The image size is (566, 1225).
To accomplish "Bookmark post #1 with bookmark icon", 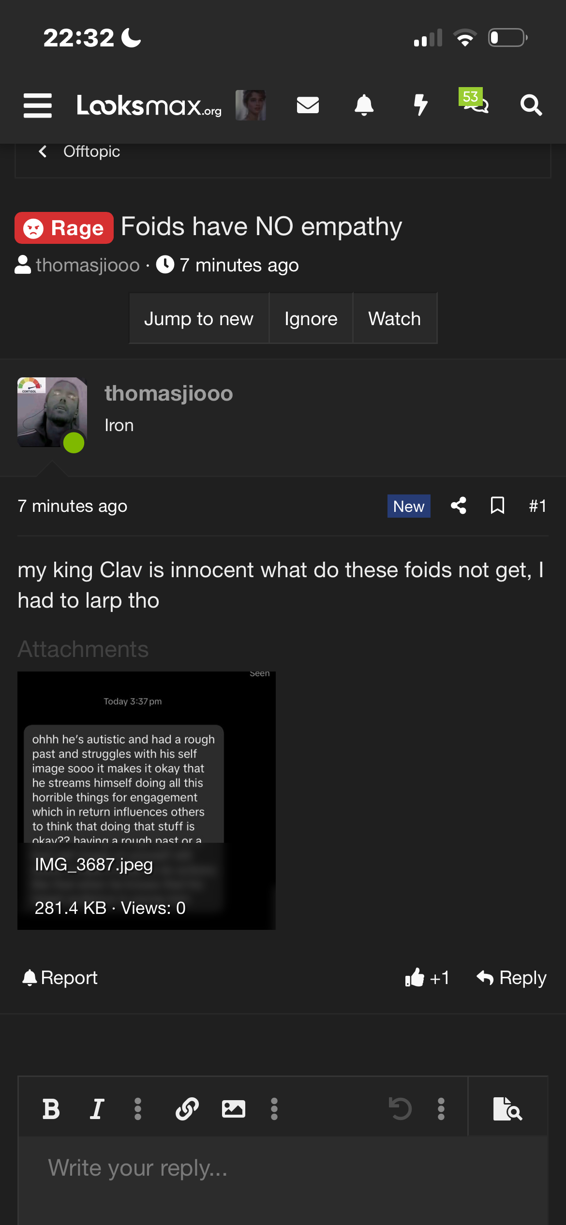I will [x=497, y=506].
